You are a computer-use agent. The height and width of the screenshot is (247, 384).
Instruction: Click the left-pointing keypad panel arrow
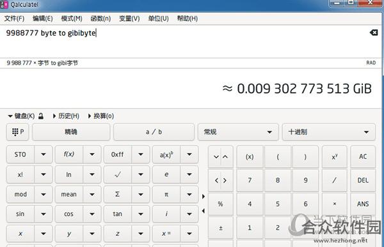(204, 211)
